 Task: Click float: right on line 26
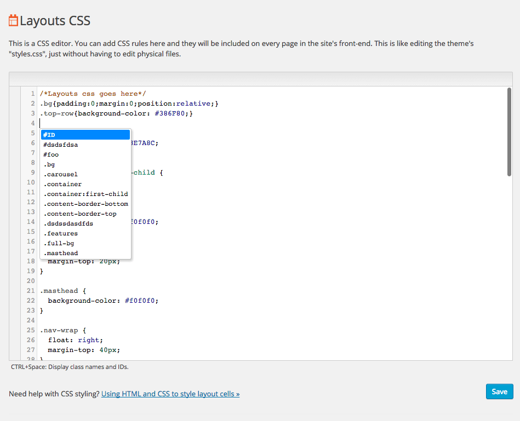(76, 340)
